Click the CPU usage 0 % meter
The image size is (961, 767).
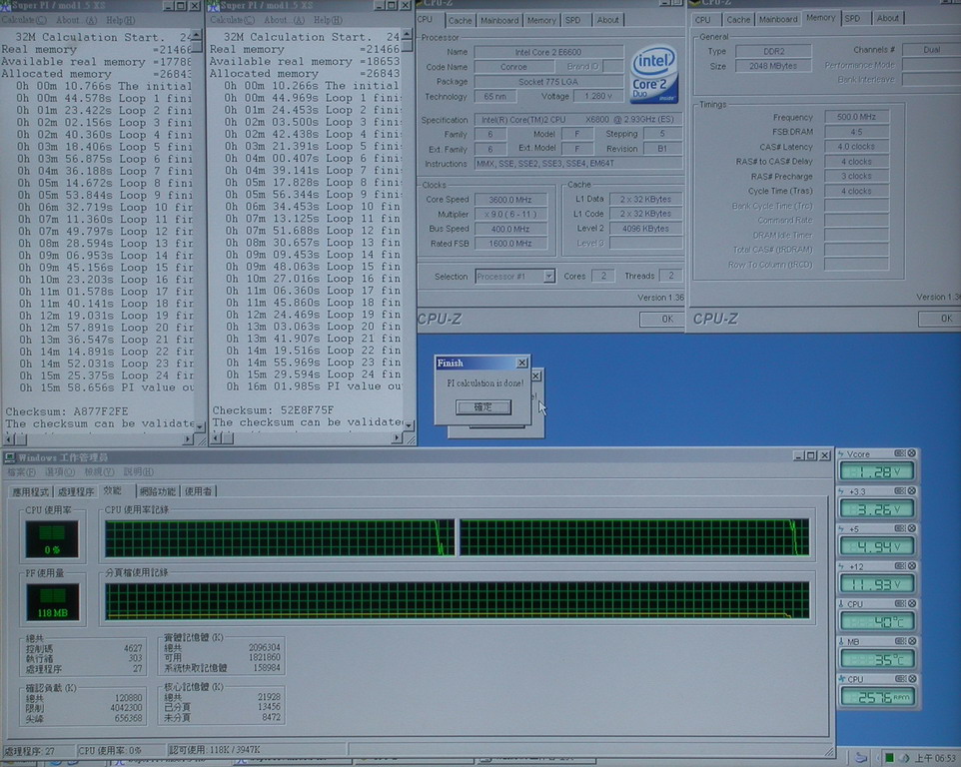pyautogui.click(x=52, y=539)
